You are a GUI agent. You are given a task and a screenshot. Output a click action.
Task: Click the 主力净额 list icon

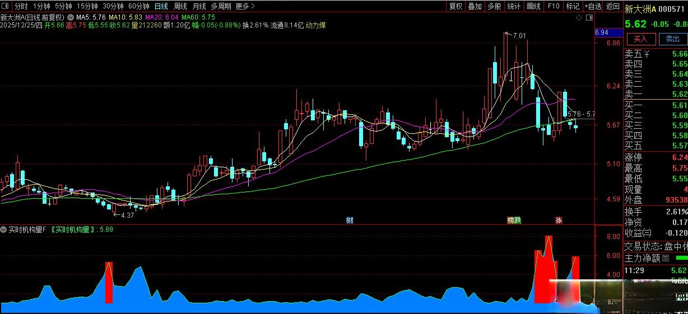point(666,258)
